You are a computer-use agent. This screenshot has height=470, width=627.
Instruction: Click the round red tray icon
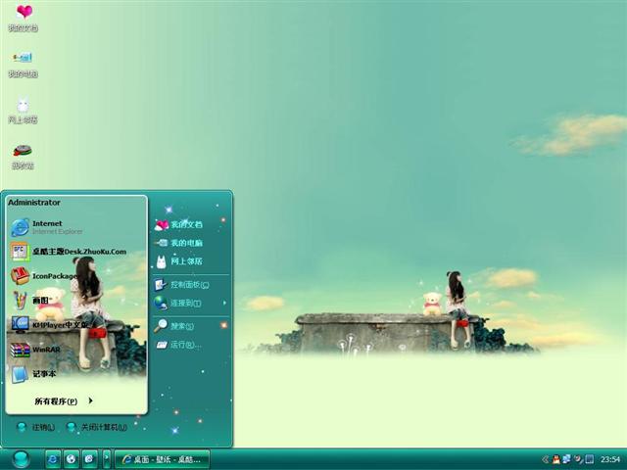coord(578,459)
